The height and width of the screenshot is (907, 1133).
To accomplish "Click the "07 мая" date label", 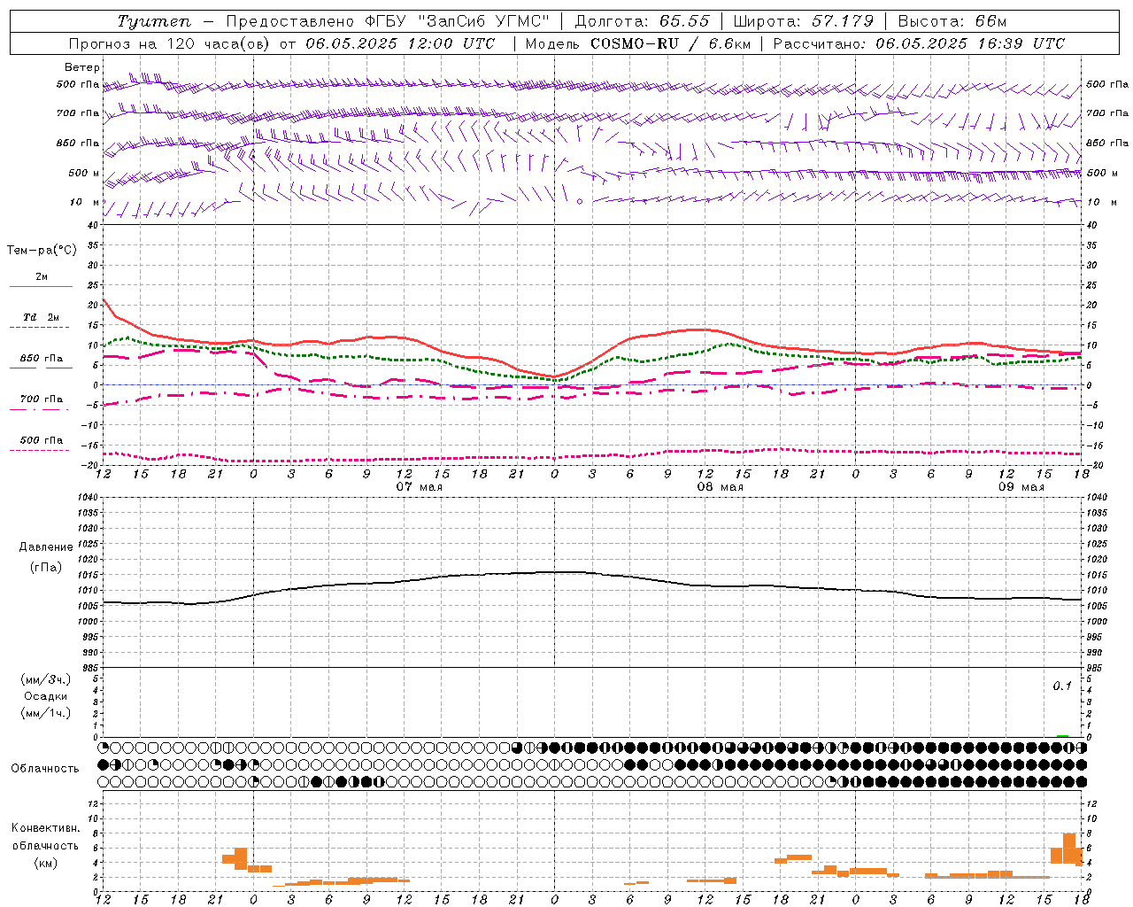I will pyautogui.click(x=419, y=487).
